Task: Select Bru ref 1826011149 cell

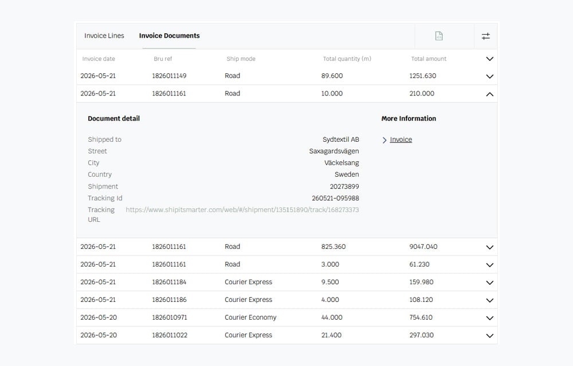Action: click(169, 76)
